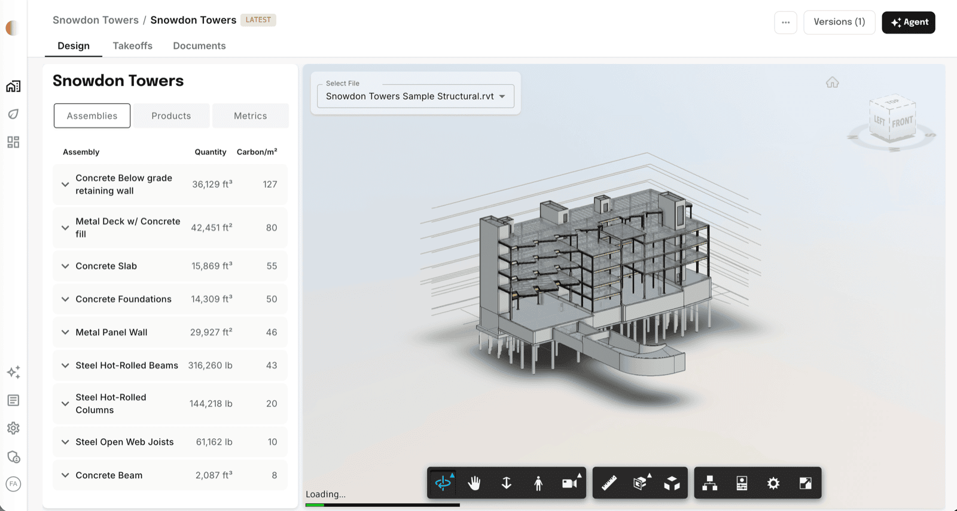This screenshot has width=957, height=511.
Task: Go to Snowdon Towers breadcrumb parent link
Action: pyautogui.click(x=96, y=20)
